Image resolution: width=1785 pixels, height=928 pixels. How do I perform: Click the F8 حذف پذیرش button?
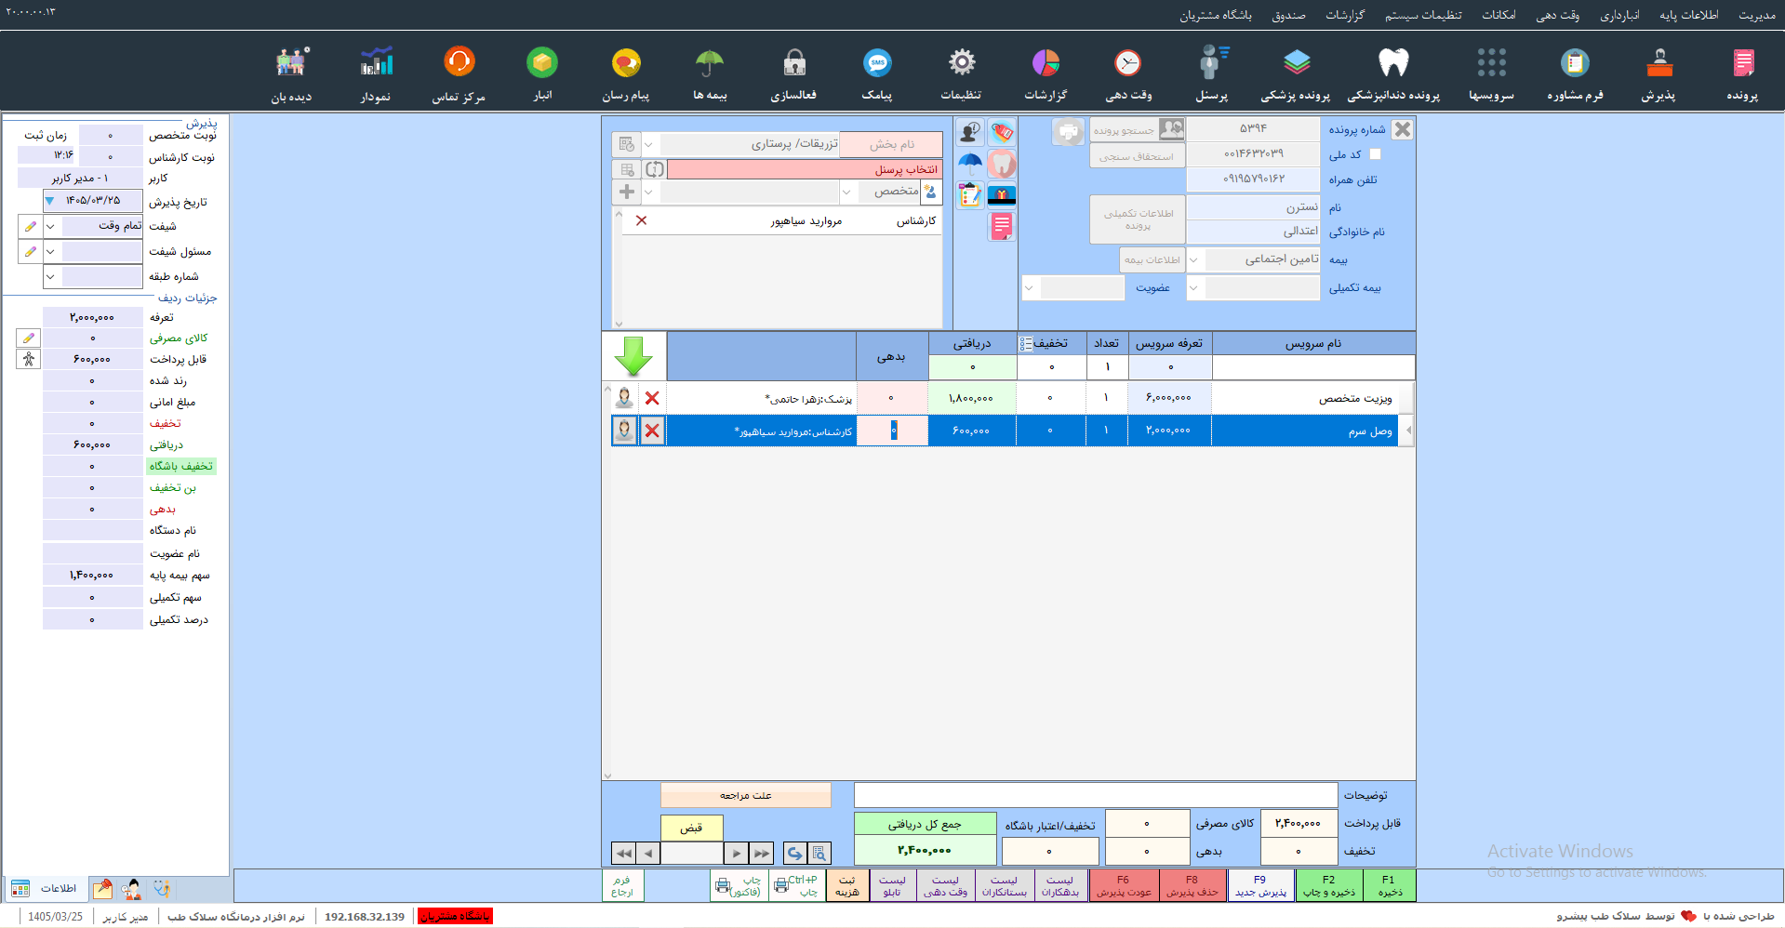coord(1192,885)
